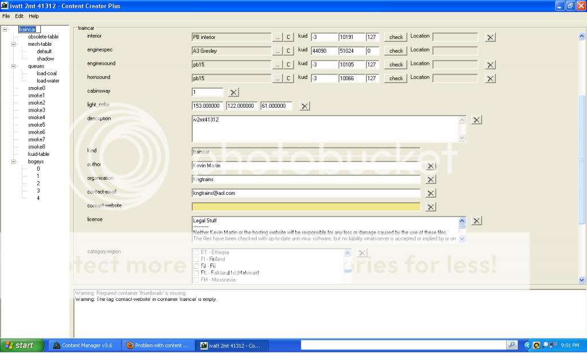Delete the interior row with X icon

tap(490, 37)
